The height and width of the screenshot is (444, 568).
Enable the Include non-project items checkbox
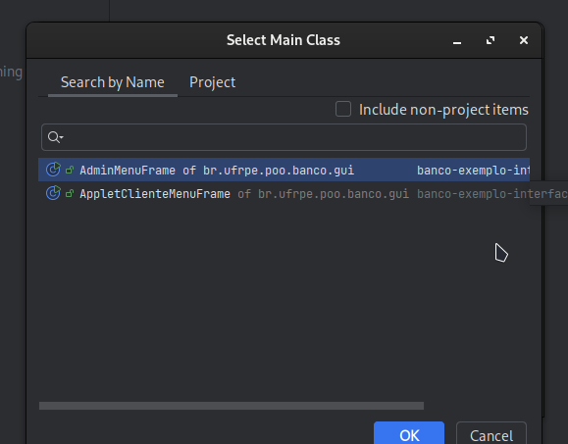pyautogui.click(x=343, y=109)
